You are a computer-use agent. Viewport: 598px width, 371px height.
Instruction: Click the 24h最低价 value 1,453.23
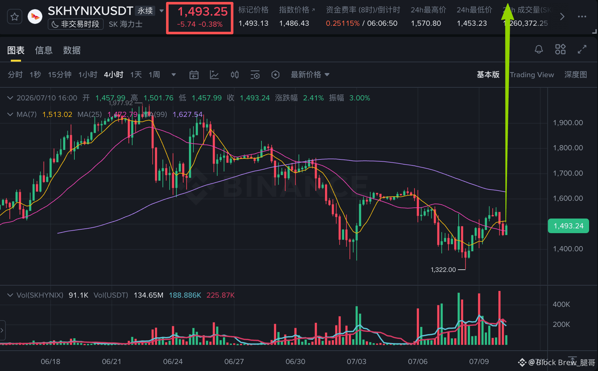tap(472, 23)
